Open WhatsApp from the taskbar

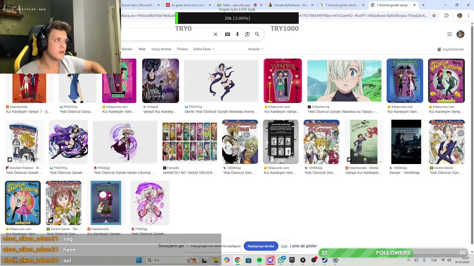281,260
